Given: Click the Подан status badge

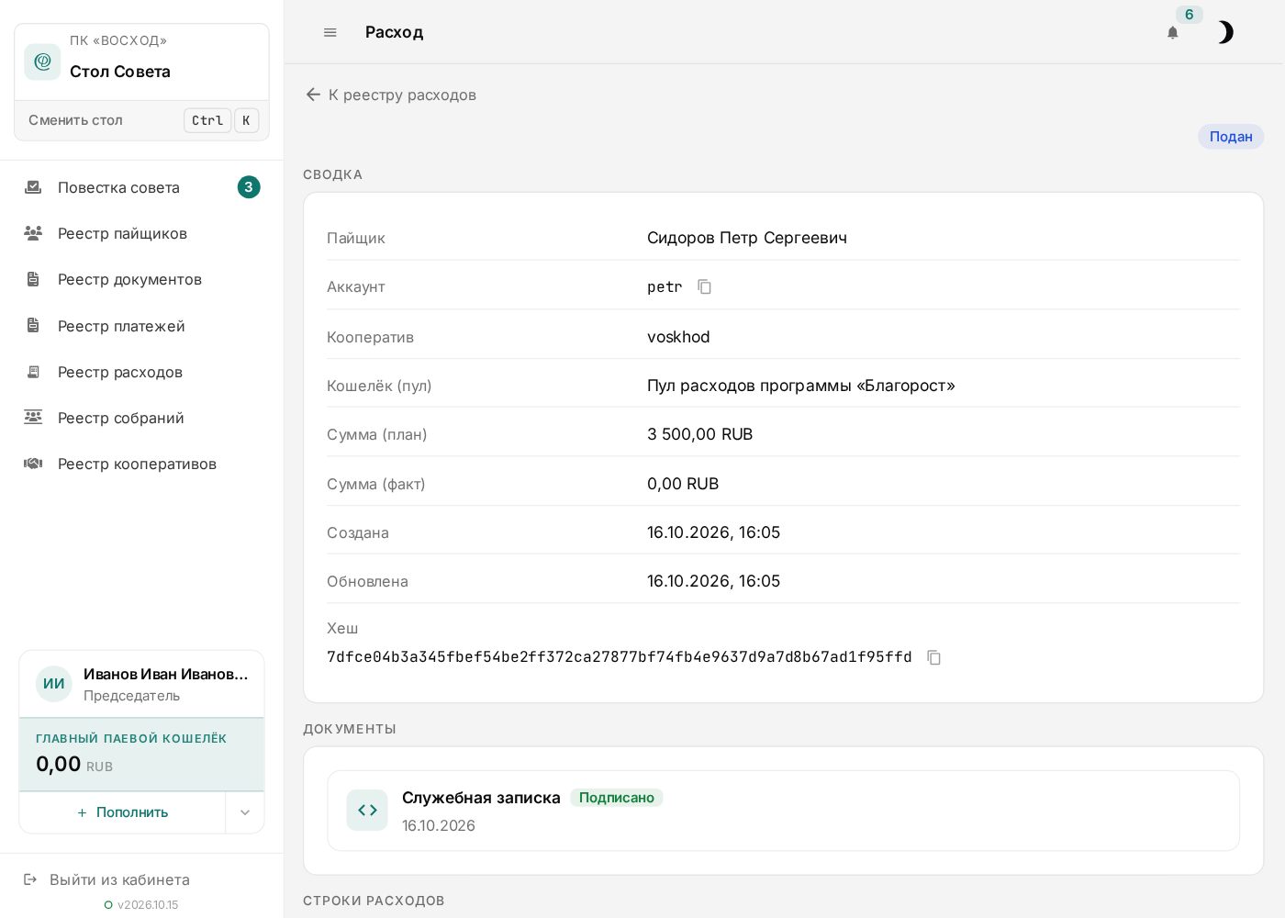Looking at the screenshot, I should (x=1231, y=137).
